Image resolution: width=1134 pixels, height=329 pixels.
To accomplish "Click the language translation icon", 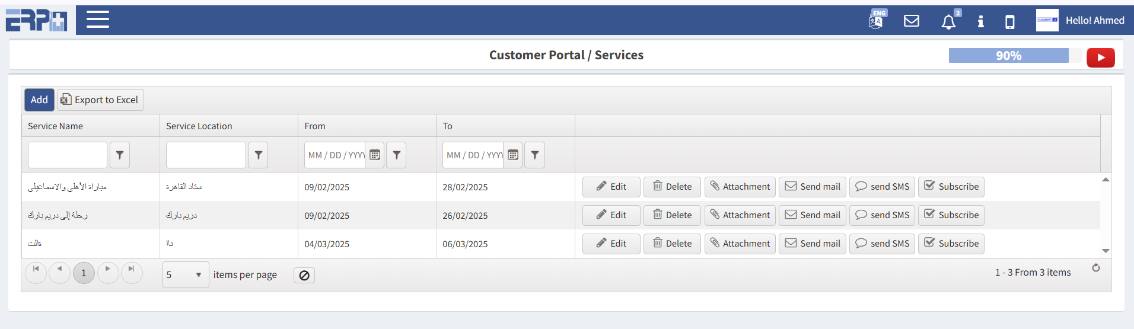I will pyautogui.click(x=877, y=20).
